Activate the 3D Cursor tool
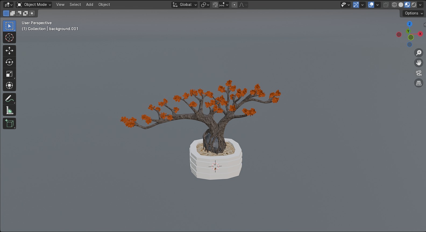The height and width of the screenshot is (232, 426). [9, 37]
